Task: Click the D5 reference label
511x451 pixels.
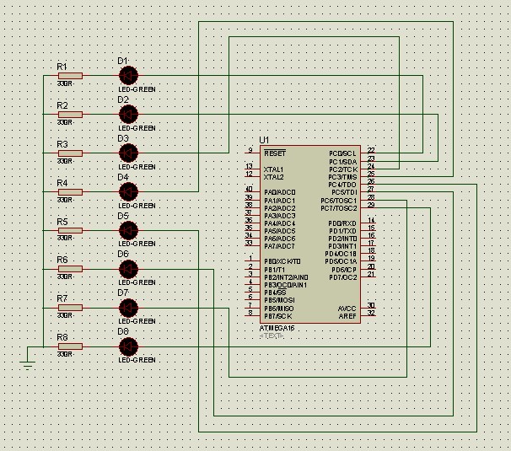Action: (123, 216)
